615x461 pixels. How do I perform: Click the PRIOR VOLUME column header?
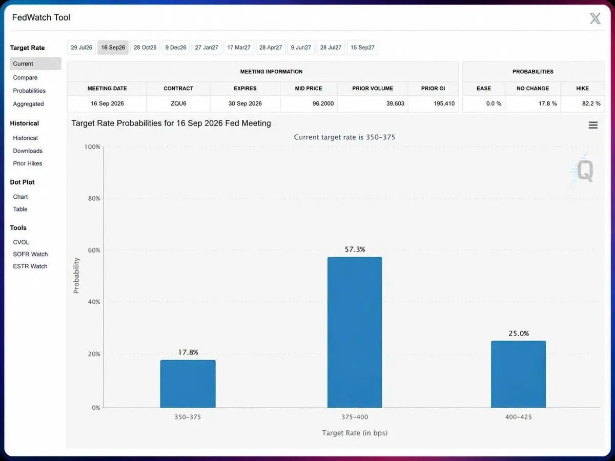373,88
